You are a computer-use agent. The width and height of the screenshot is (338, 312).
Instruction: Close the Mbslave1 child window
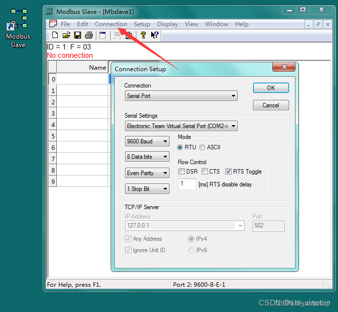tap(328, 24)
